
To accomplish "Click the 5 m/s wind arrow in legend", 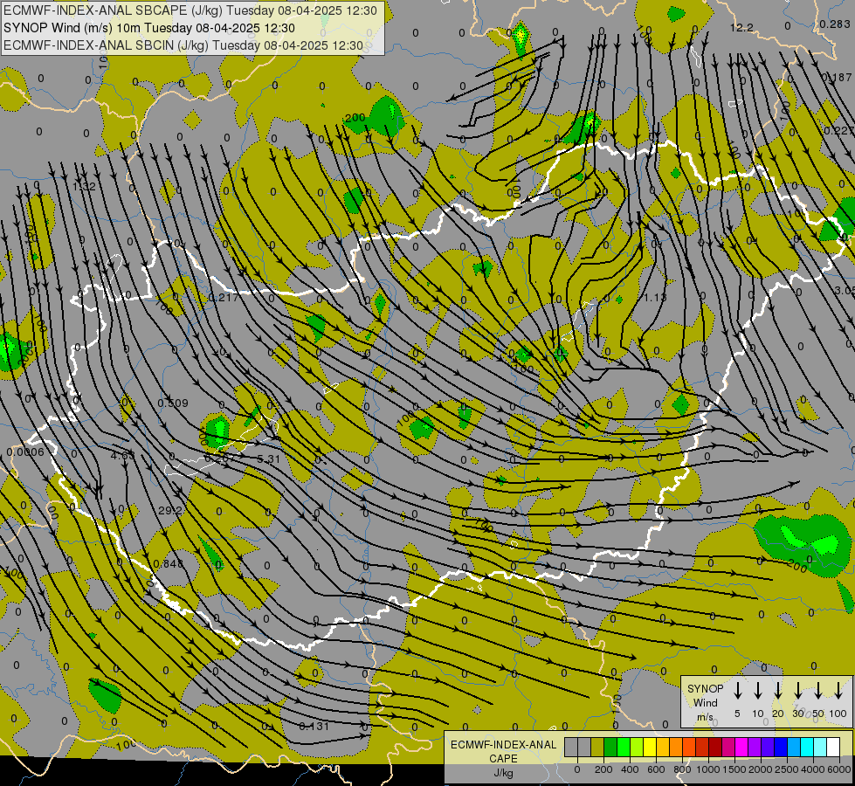I will pyautogui.click(x=737, y=691).
